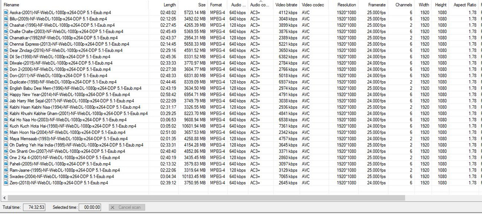The width and height of the screenshot is (482, 214).
Task: Click the file icon beside Maya Memsaab-(1993)
Action: pyautogui.click(x=6, y=139)
